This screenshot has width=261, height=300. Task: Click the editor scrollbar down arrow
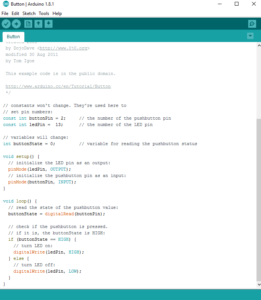click(259, 285)
